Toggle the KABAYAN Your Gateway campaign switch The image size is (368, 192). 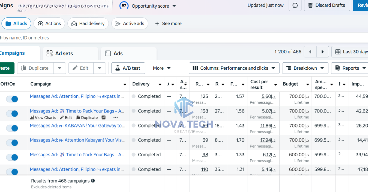click(x=12, y=128)
